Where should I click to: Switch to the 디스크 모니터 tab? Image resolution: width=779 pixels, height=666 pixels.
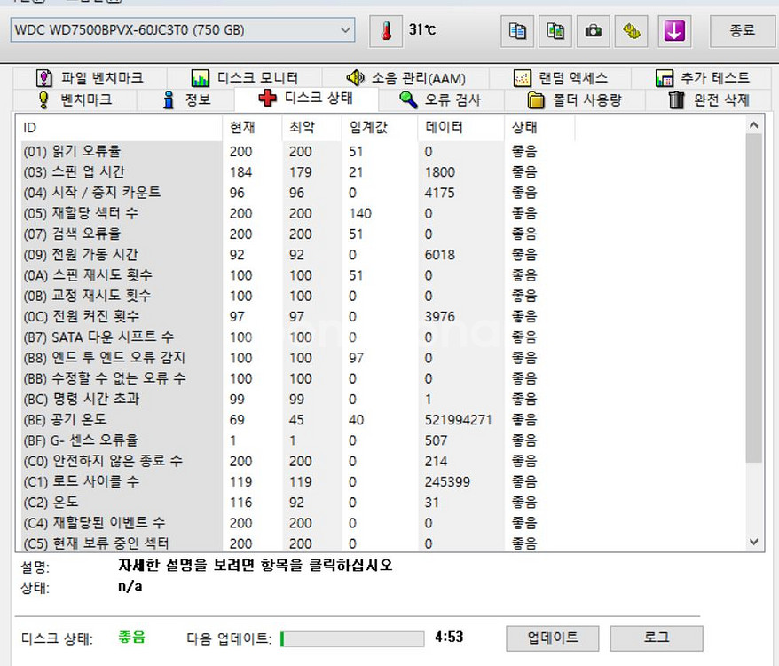(244, 78)
